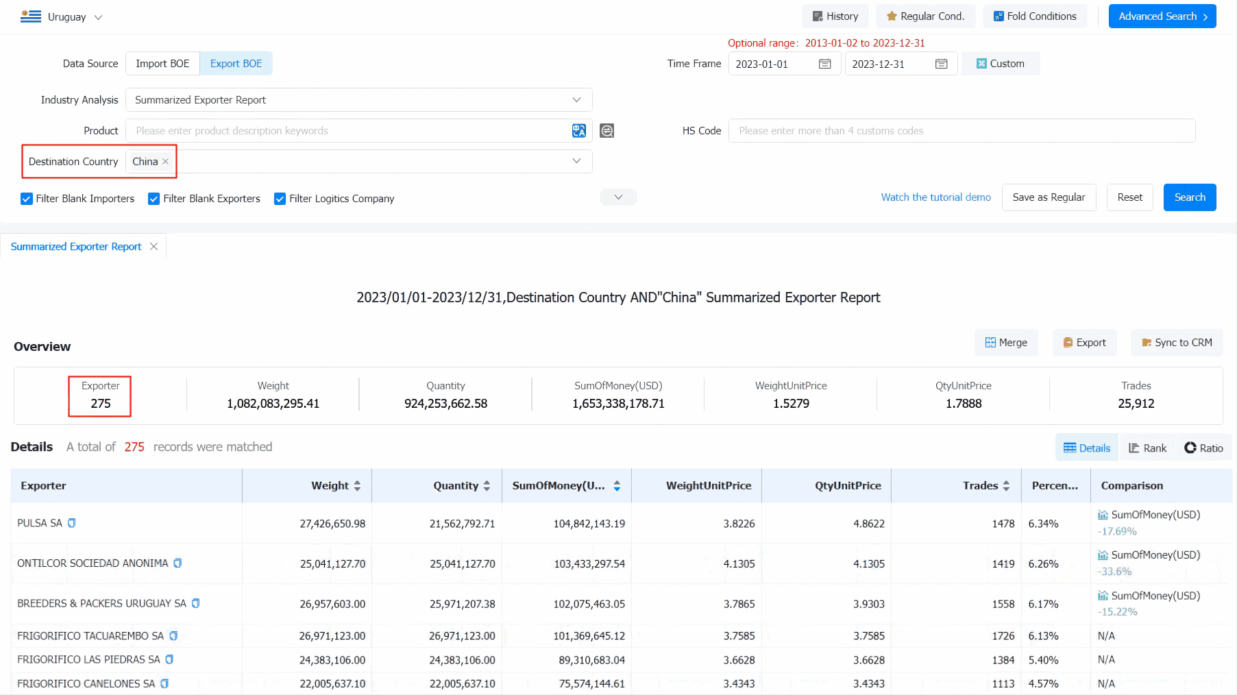
Task: Open the Industry Analysis dropdown
Action: (x=359, y=100)
